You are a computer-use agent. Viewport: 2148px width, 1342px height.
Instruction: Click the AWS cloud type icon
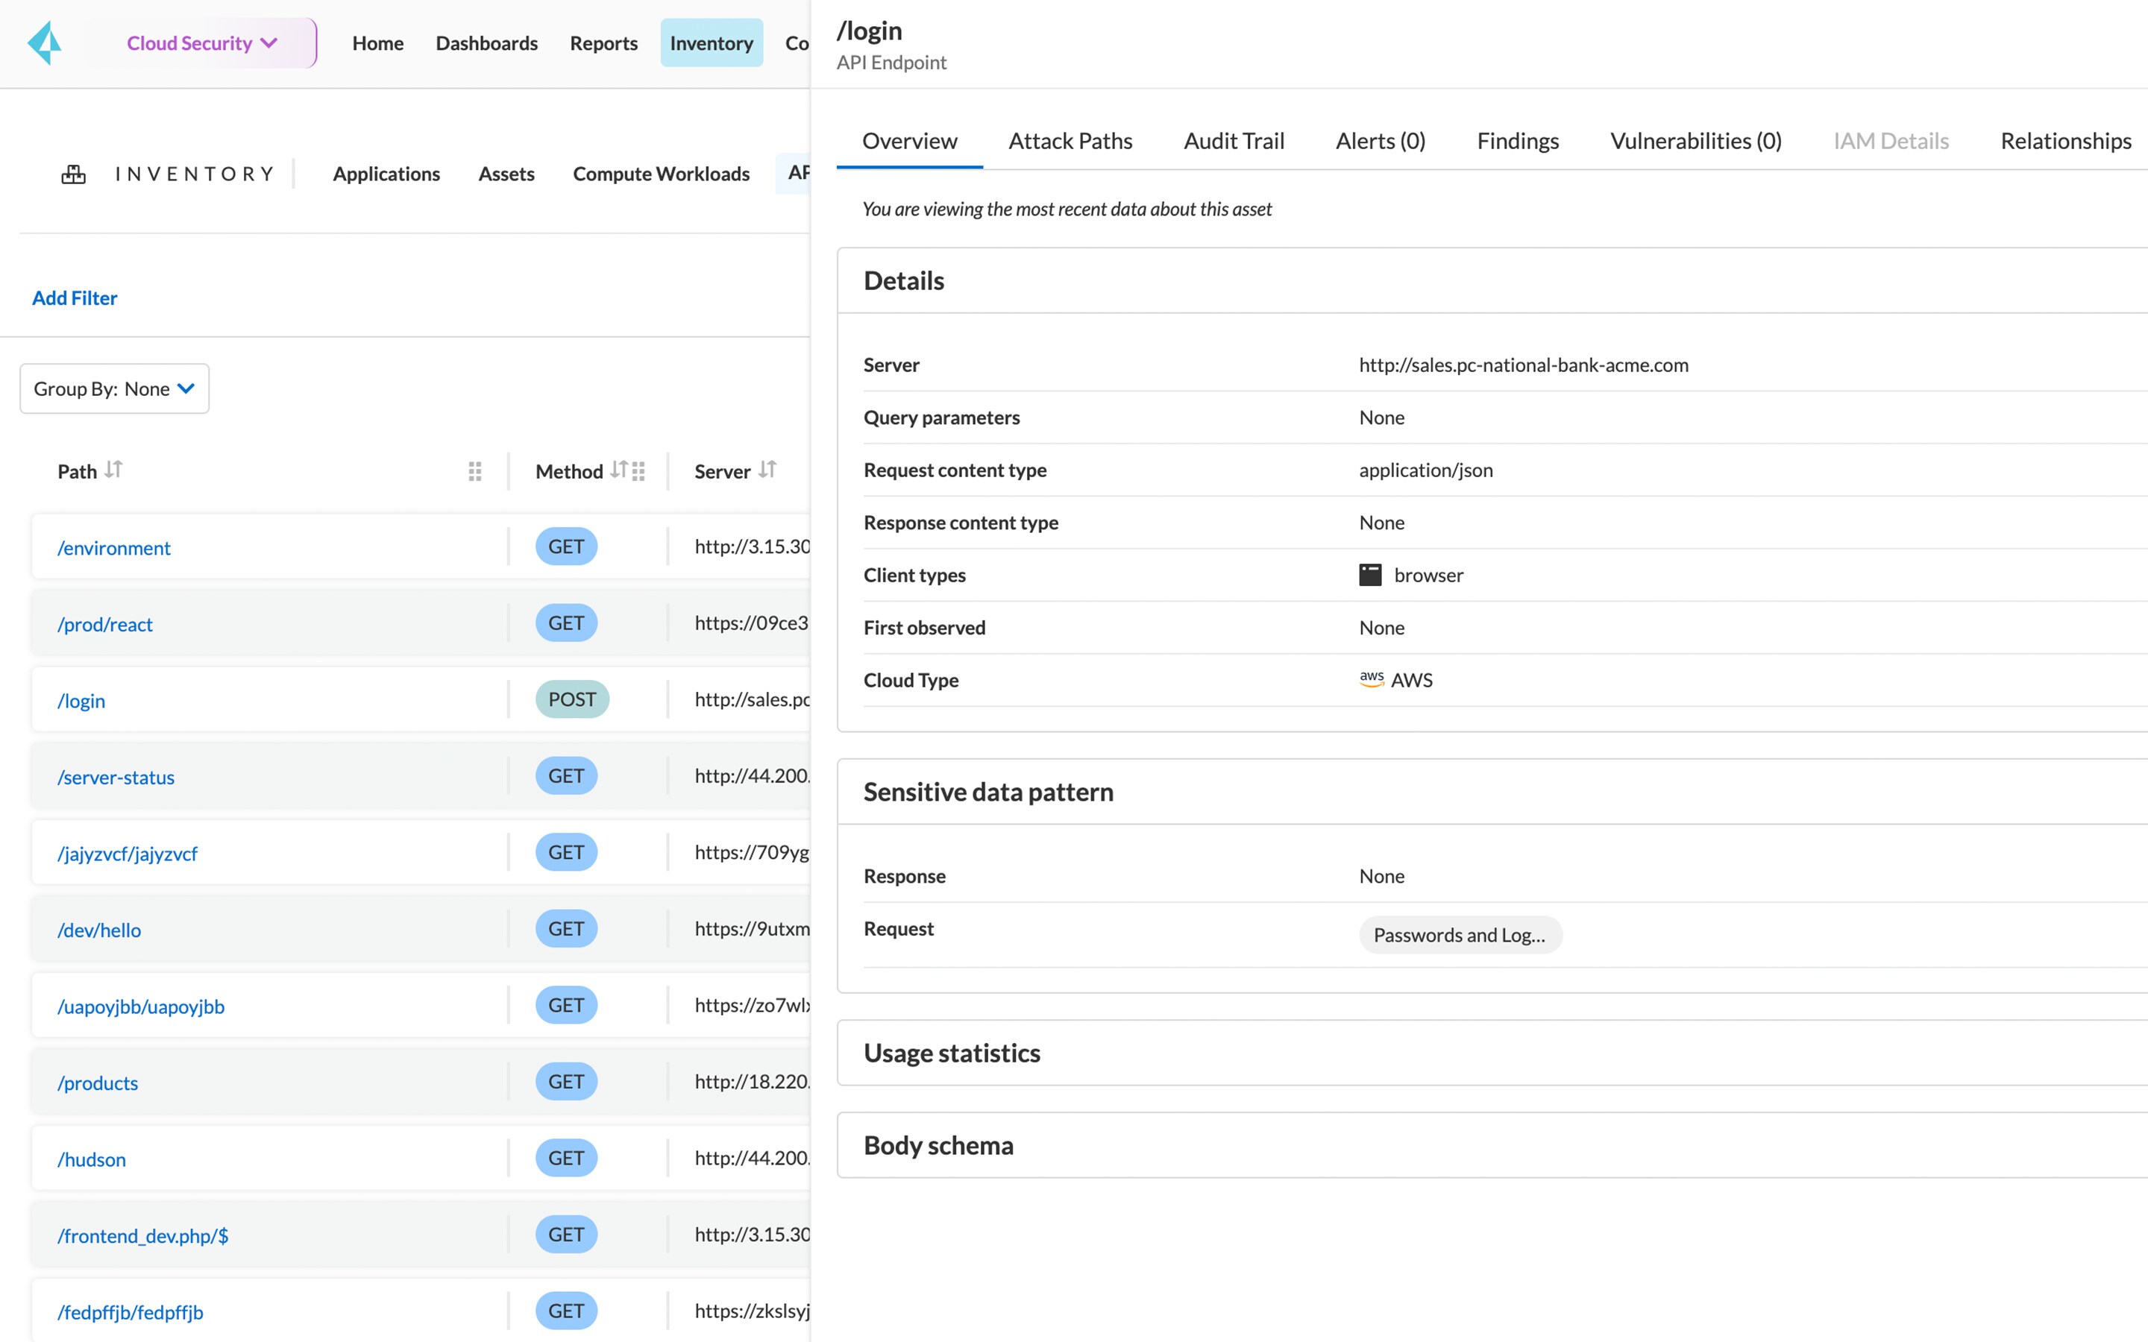point(1372,679)
